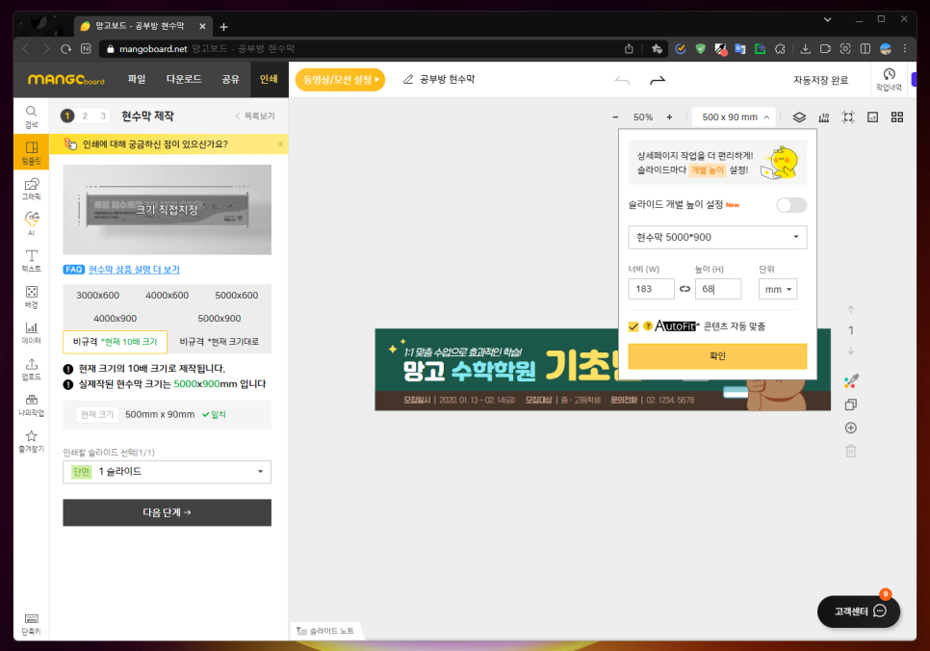Add new slide with plus circle
930x651 pixels.
(x=850, y=428)
